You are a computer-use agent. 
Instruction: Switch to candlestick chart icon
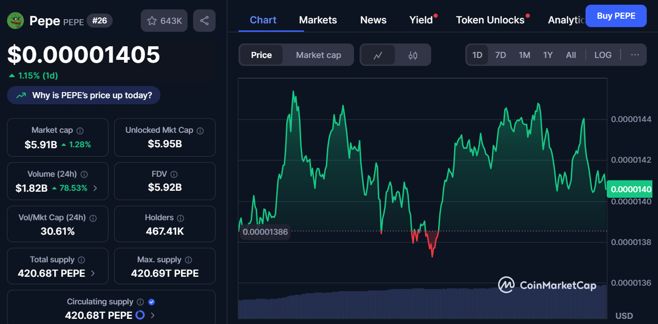[412, 55]
